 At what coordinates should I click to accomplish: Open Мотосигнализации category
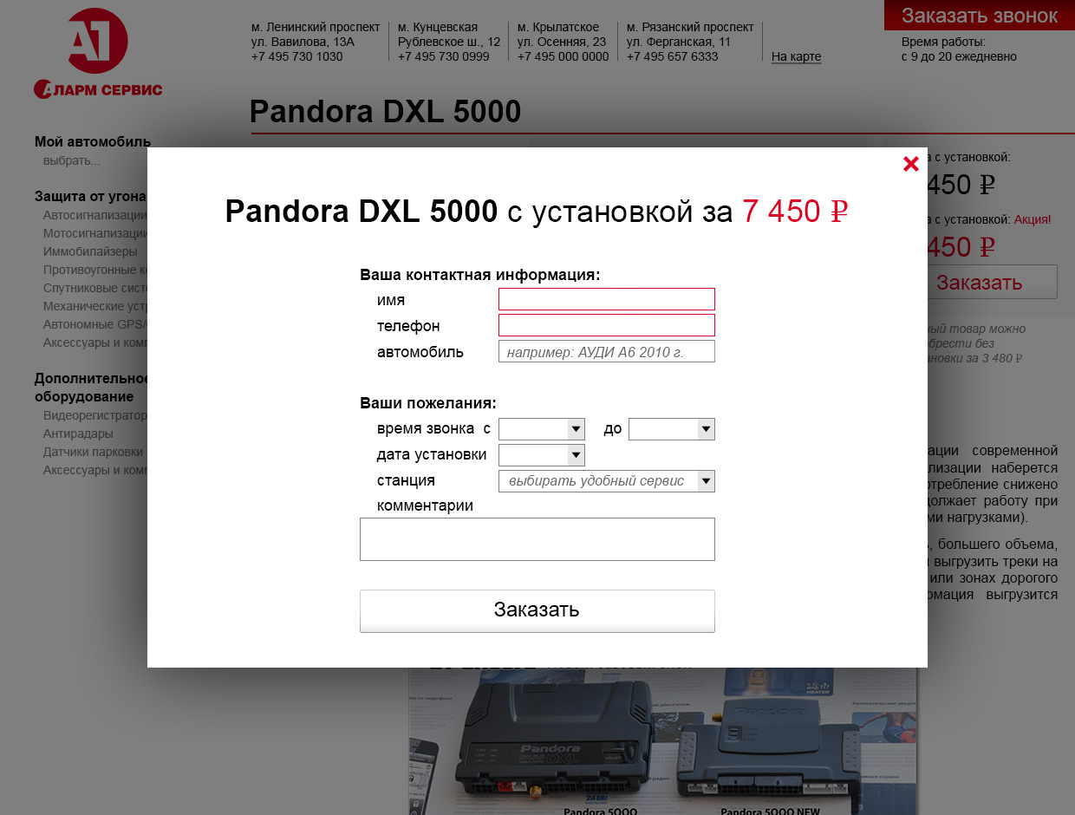click(x=95, y=233)
